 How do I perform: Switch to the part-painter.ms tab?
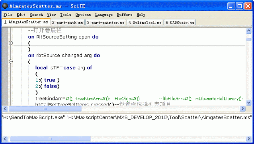click(106, 23)
